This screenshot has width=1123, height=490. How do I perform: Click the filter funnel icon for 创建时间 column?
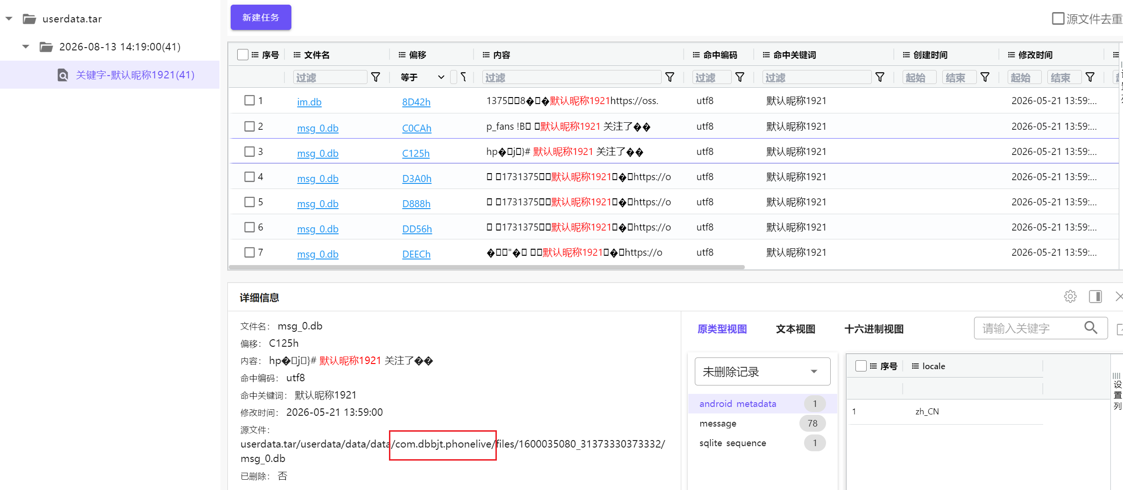[985, 77]
